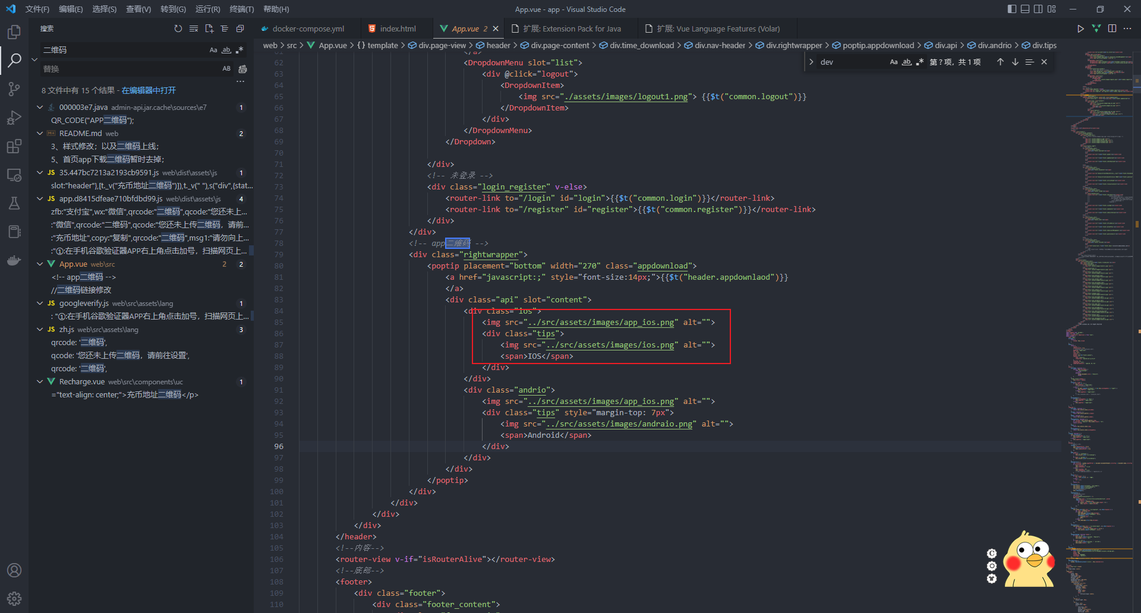Close the App.vue tab

496,29
